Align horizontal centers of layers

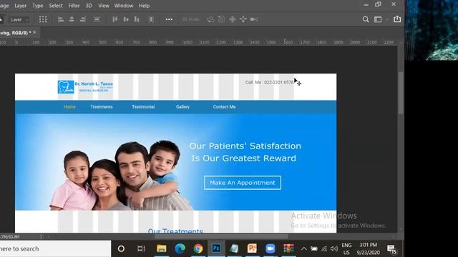click(72, 19)
